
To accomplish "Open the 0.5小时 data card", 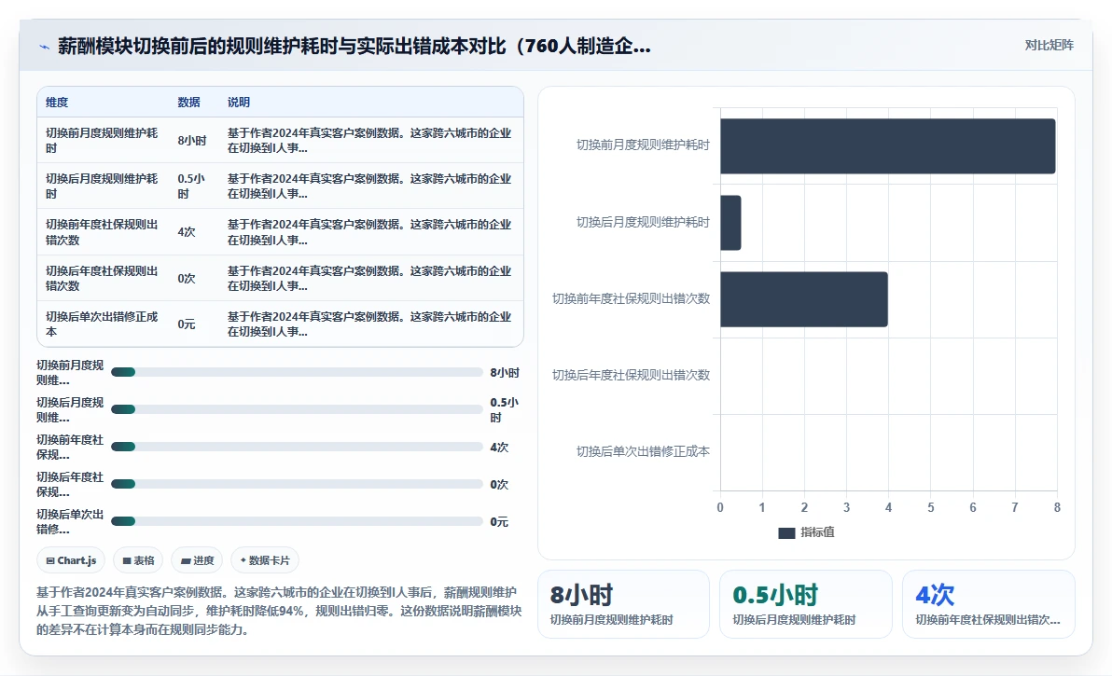I will (806, 604).
